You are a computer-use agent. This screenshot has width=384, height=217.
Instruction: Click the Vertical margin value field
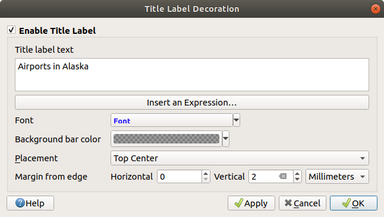(263, 177)
